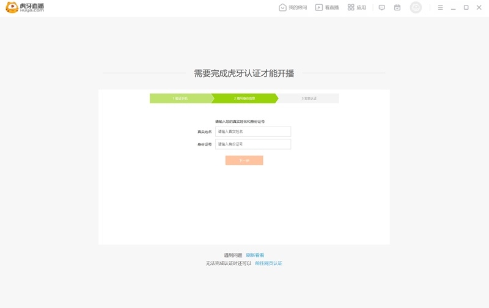
Task: Close the Huya window
Action: 479,7
